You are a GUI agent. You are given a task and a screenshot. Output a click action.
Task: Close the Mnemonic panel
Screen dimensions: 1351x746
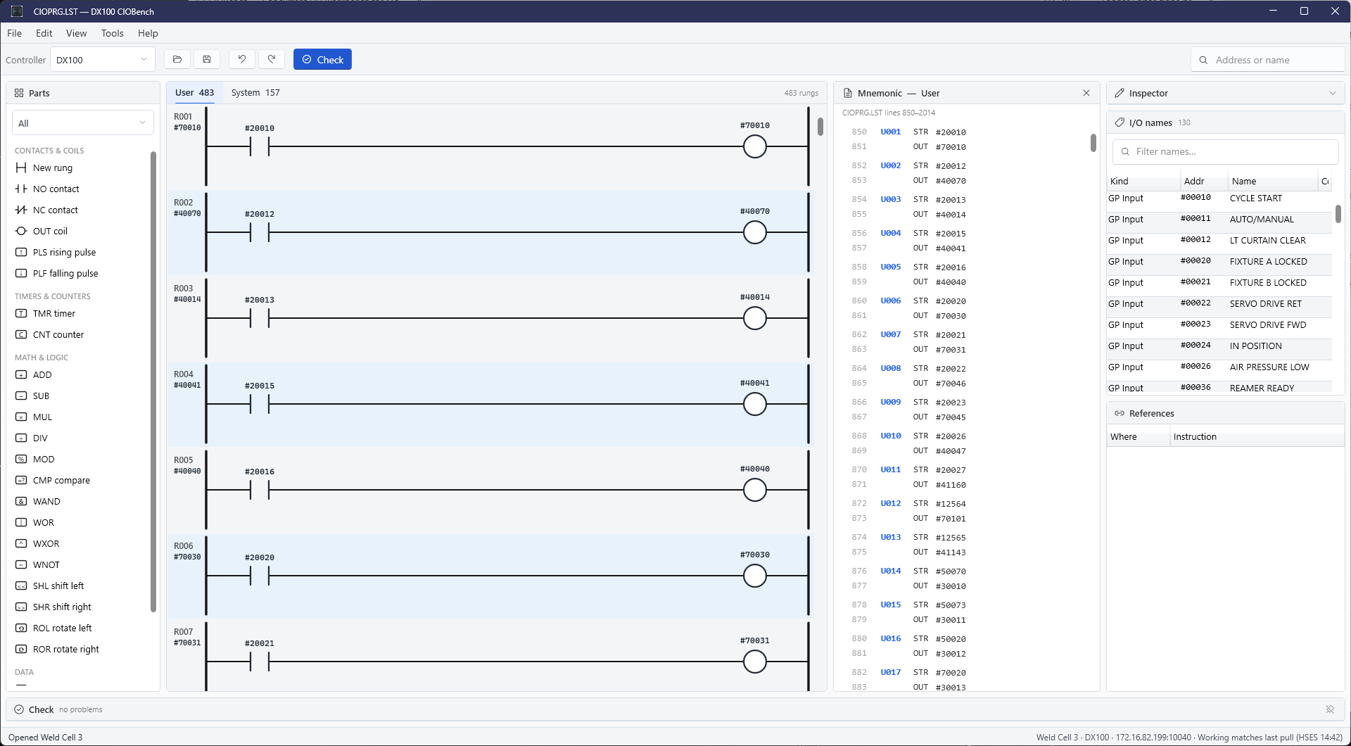point(1086,93)
